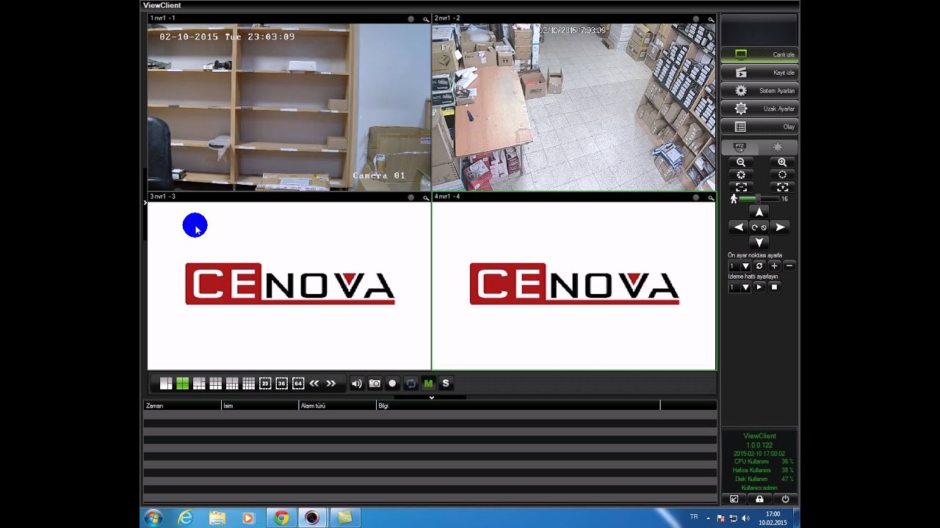
Task: Open Internet Explorer from the taskbar
Action: coord(186,518)
